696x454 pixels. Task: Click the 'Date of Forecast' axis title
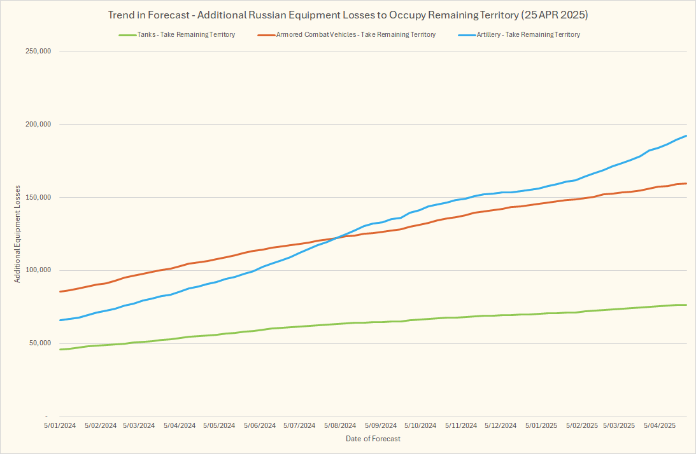tap(373, 439)
